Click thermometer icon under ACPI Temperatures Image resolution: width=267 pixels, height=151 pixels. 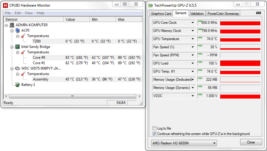[x=23, y=36]
